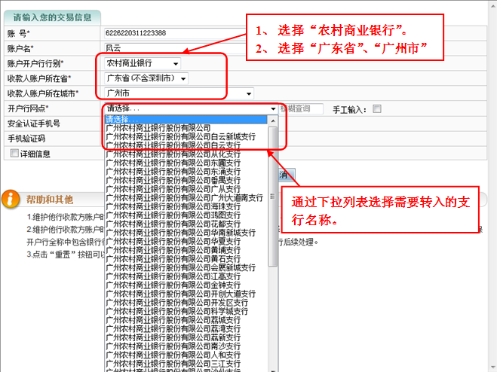Screen dimensions: 497x372
Task: Pick the 华南新城支行 branch
Action: coord(186,233)
